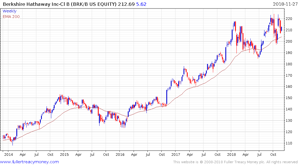The image size is (298, 166).
Task: Select the 110 price axis label
Action: click(289, 143)
